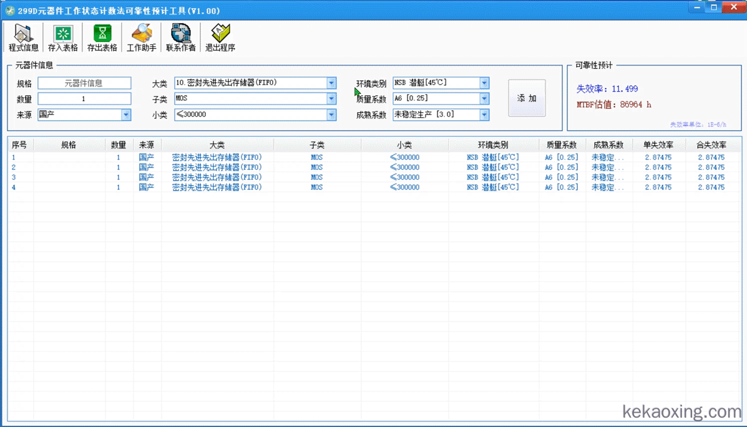
Task: Click the app icon in title bar
Action: point(9,11)
